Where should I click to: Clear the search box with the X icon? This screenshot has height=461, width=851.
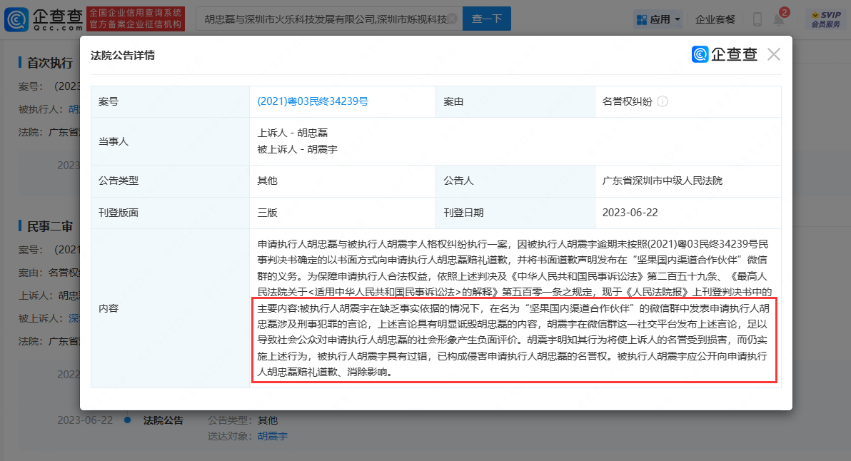point(450,19)
